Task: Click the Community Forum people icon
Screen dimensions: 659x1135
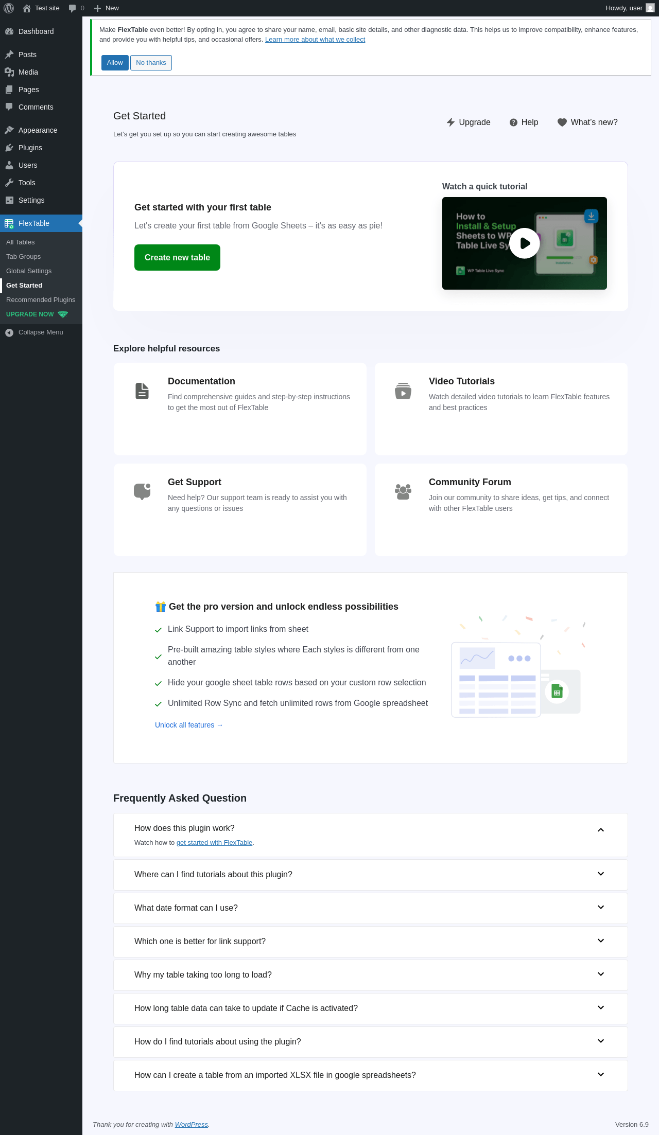Action: click(403, 491)
